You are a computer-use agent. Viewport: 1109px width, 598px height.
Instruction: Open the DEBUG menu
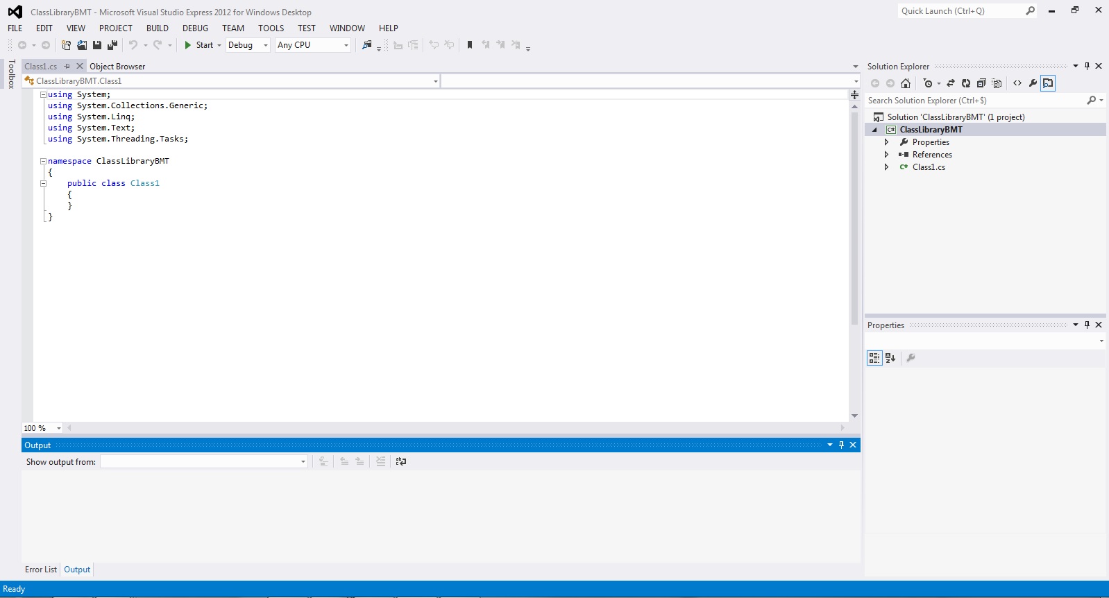(x=196, y=28)
